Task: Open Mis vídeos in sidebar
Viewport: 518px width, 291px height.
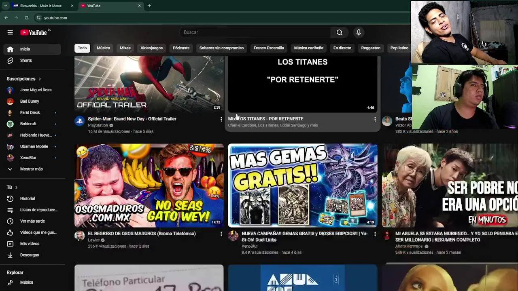Action: click(32, 244)
